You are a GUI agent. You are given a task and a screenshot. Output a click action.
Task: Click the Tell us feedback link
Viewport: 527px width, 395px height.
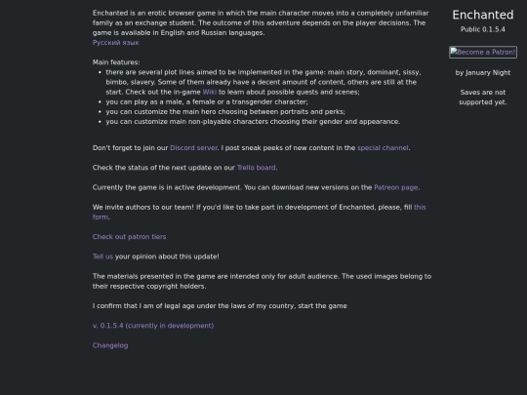tap(102, 257)
